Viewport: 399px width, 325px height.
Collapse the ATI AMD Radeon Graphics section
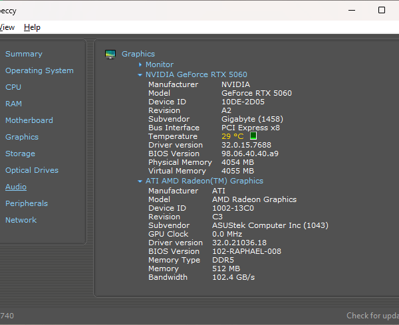(140, 181)
